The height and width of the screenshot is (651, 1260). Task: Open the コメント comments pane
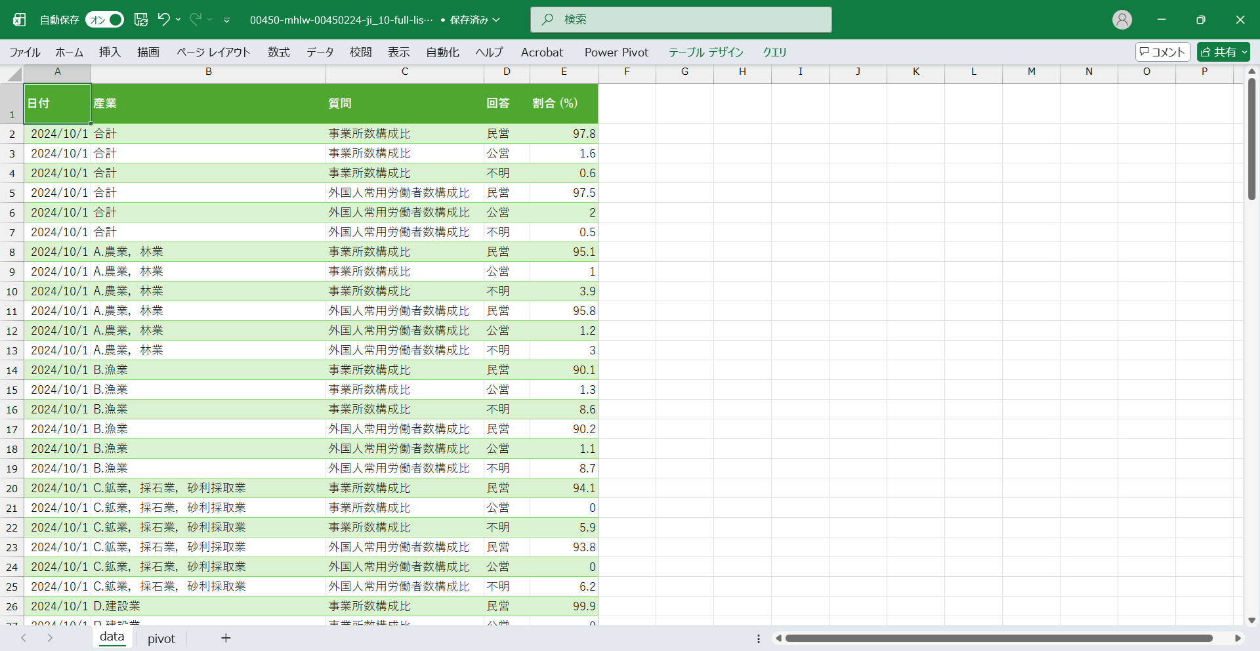[x=1162, y=52]
